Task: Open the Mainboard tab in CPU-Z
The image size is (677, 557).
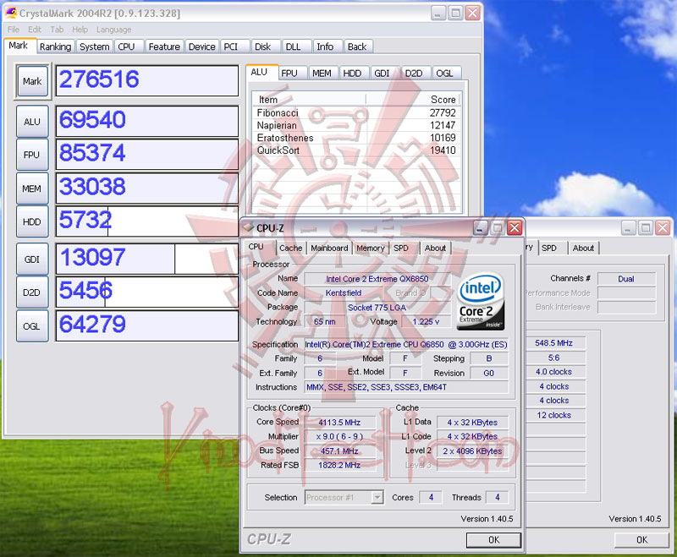Action: (329, 248)
